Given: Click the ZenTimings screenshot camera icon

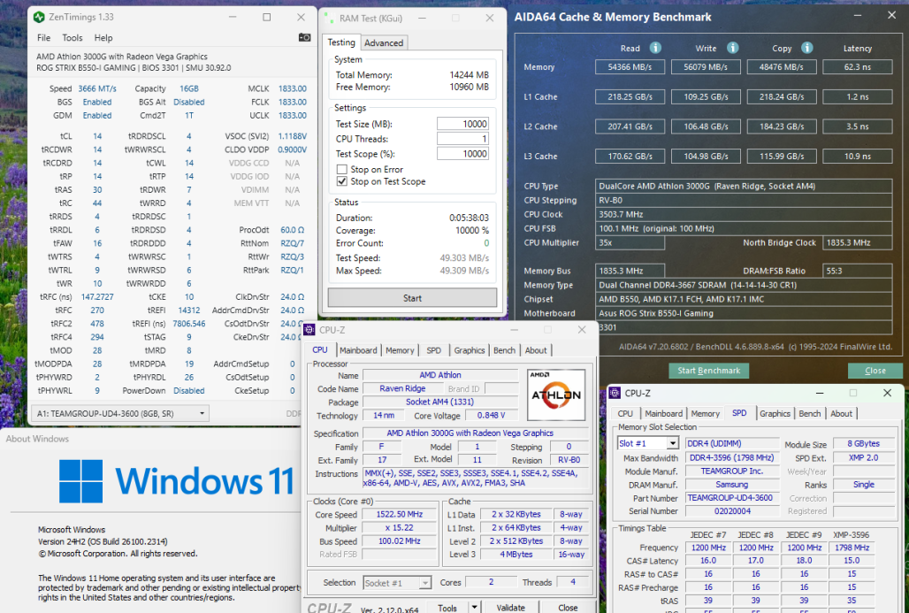Looking at the screenshot, I should coord(304,38).
